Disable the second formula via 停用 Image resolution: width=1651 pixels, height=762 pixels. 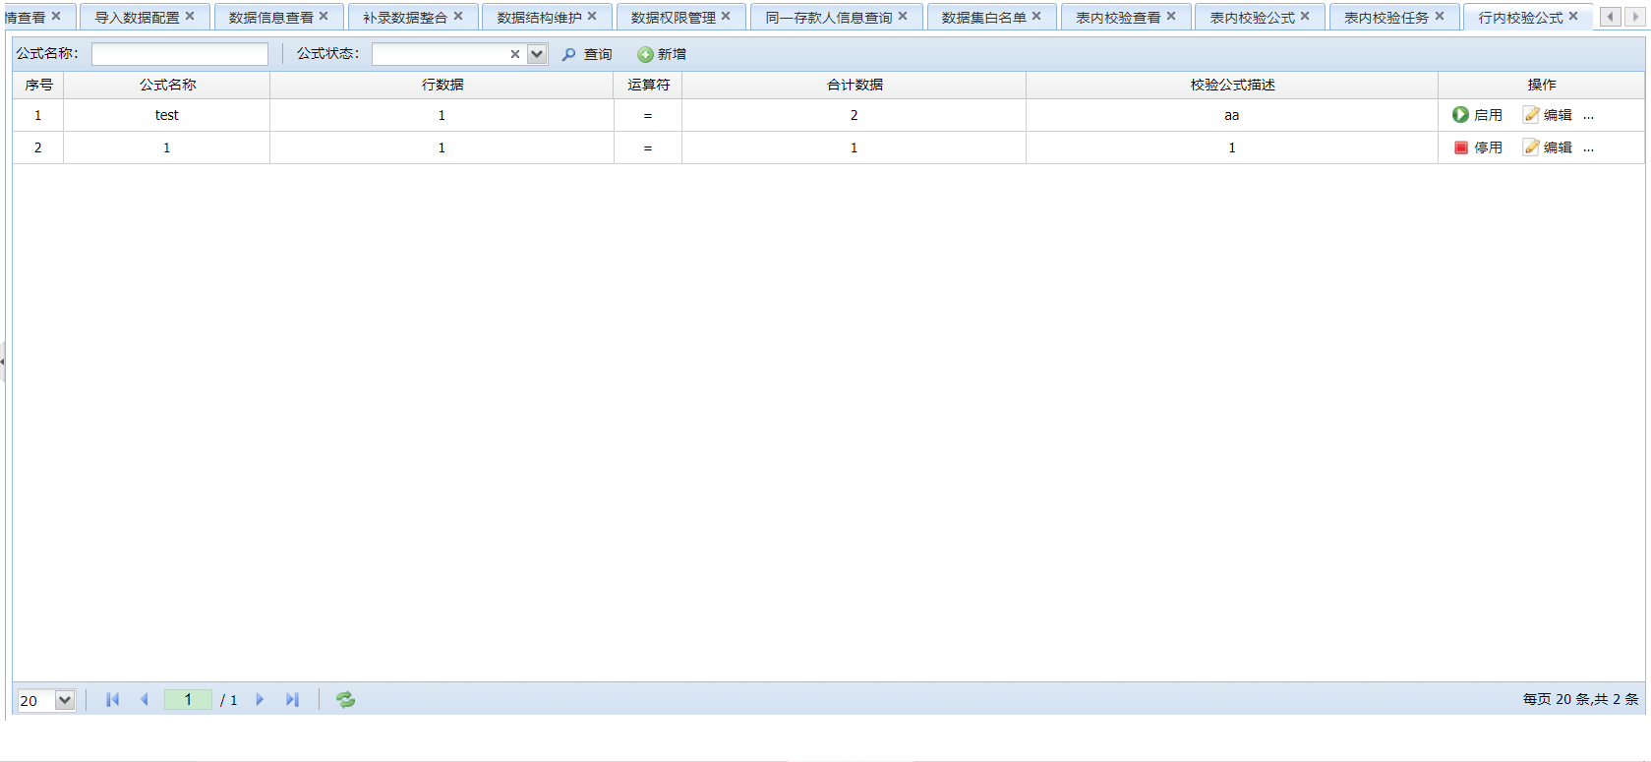pyautogui.click(x=1477, y=147)
